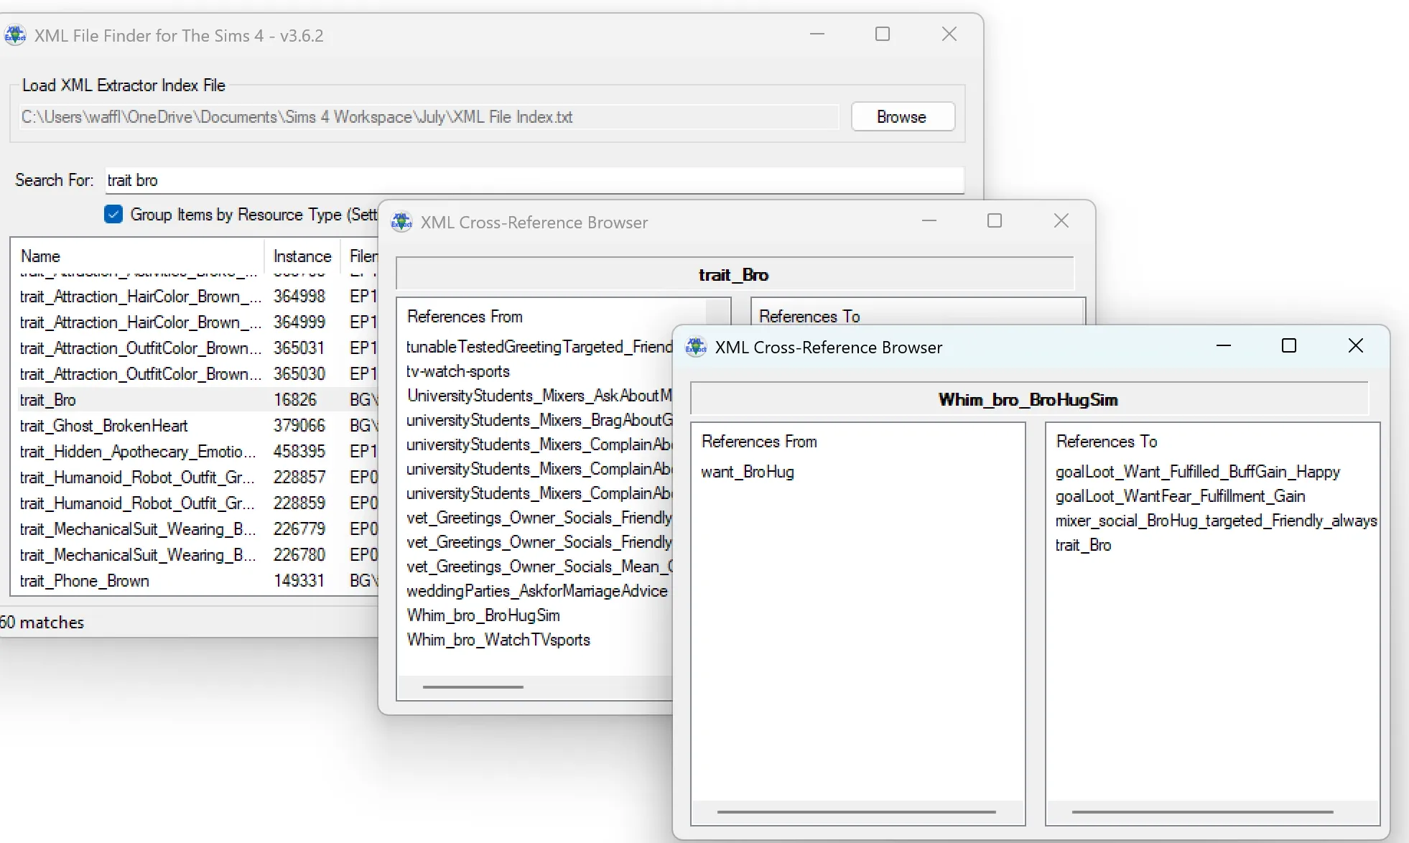Select tv-watch-sports in References From list

click(457, 371)
